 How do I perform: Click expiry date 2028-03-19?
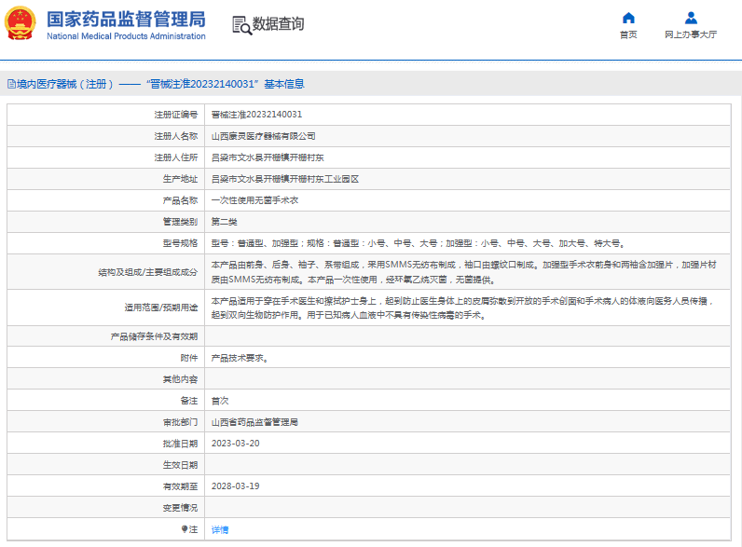click(235, 485)
